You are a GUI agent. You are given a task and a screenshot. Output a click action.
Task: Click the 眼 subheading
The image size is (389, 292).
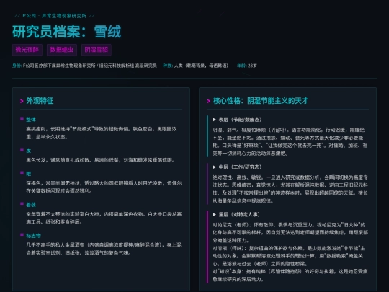click(29, 174)
